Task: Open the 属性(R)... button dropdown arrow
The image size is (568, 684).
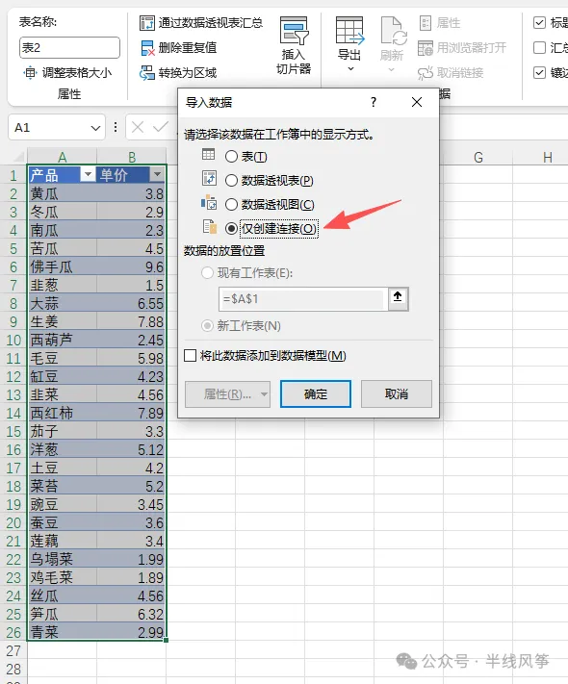Action: click(x=264, y=394)
